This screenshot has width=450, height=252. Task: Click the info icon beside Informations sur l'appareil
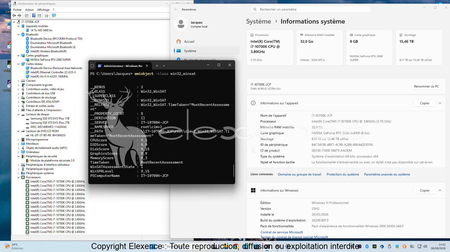[x=253, y=103]
